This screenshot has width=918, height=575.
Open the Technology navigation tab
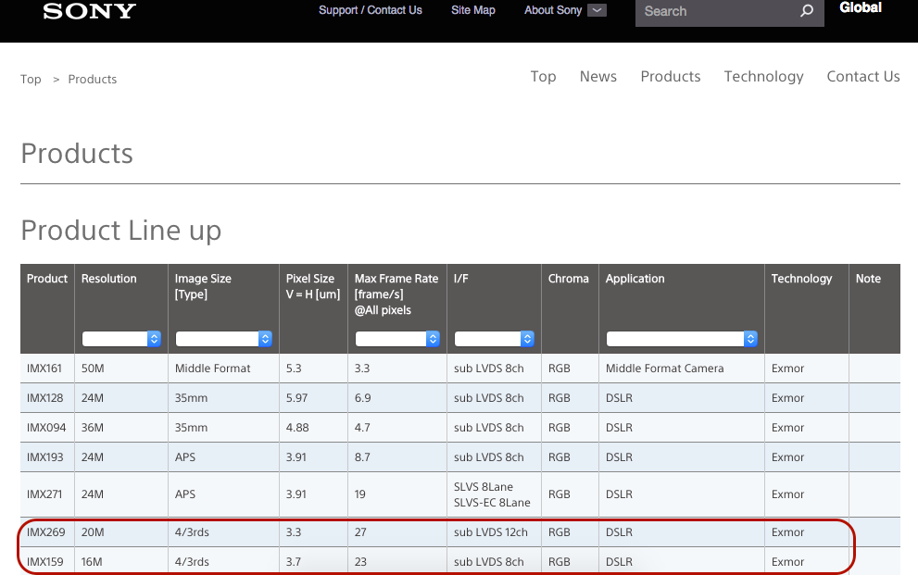763,77
